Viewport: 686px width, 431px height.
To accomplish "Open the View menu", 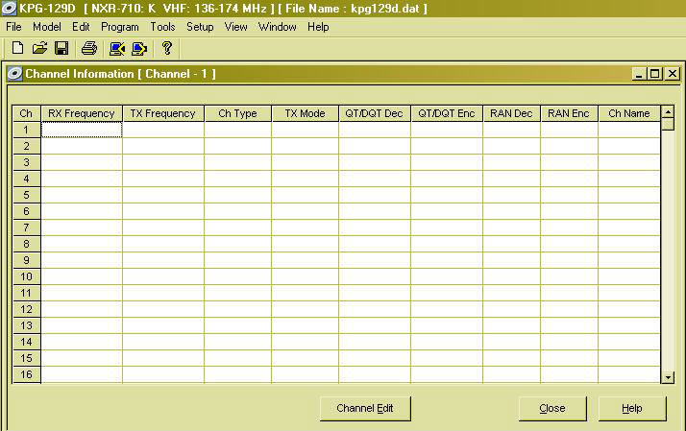I will pos(235,27).
